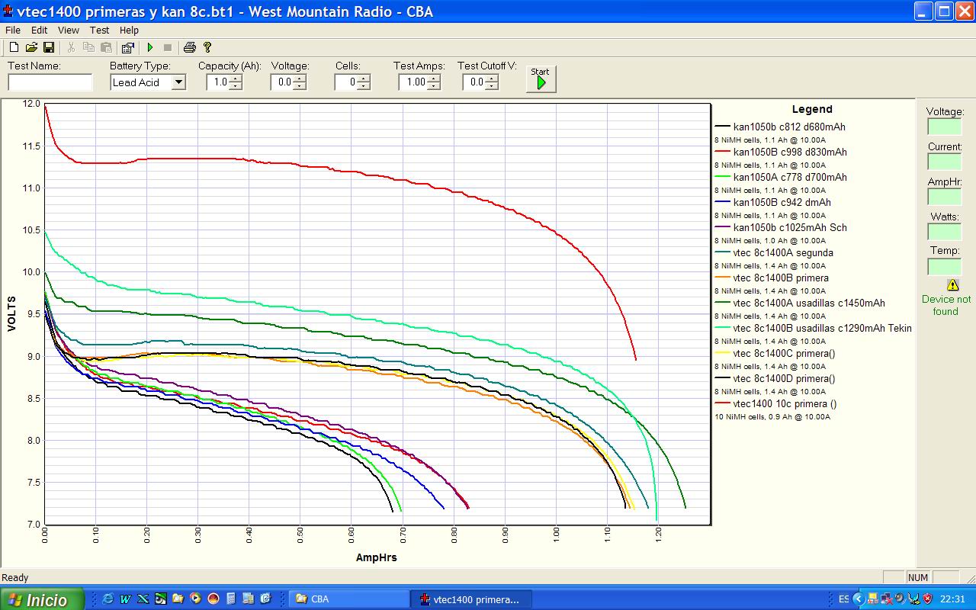Screen dimensions: 976x610
Task: Open the Test menu
Action: 99,30
